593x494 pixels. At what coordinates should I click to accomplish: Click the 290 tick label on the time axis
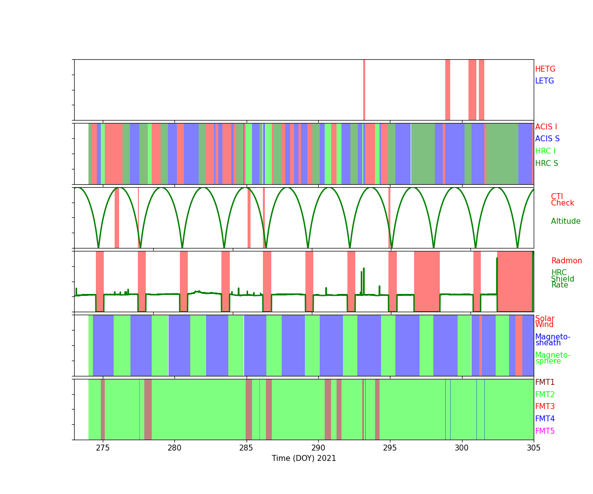318,448
